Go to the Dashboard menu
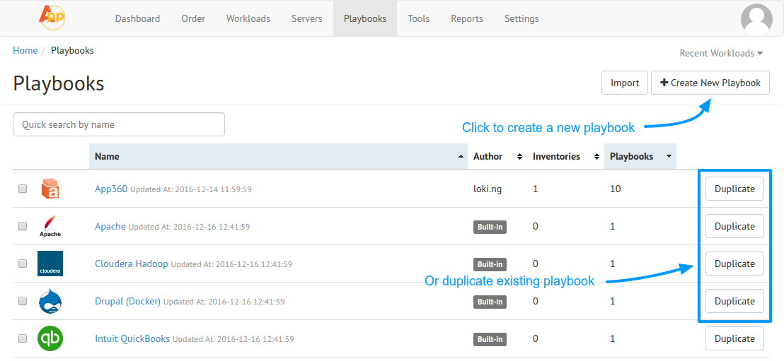The height and width of the screenshot is (361, 784). pyautogui.click(x=137, y=18)
